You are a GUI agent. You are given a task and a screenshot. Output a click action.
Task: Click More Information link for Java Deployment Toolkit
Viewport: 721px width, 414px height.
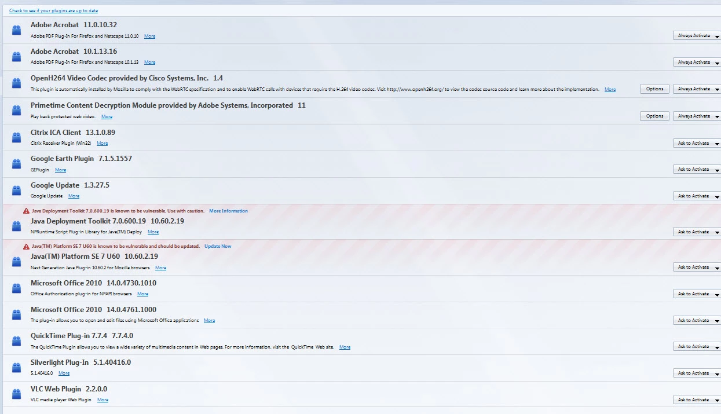point(228,211)
